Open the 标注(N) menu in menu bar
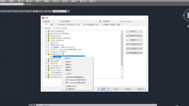The width and height of the screenshot is (189, 106). point(56,1)
